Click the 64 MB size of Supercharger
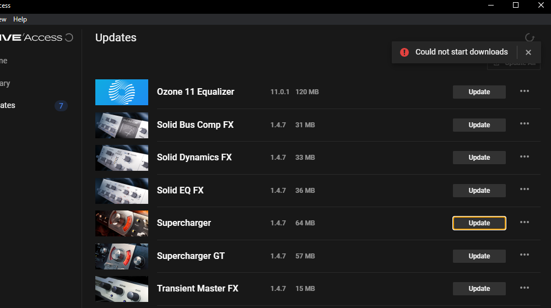 pyautogui.click(x=305, y=223)
